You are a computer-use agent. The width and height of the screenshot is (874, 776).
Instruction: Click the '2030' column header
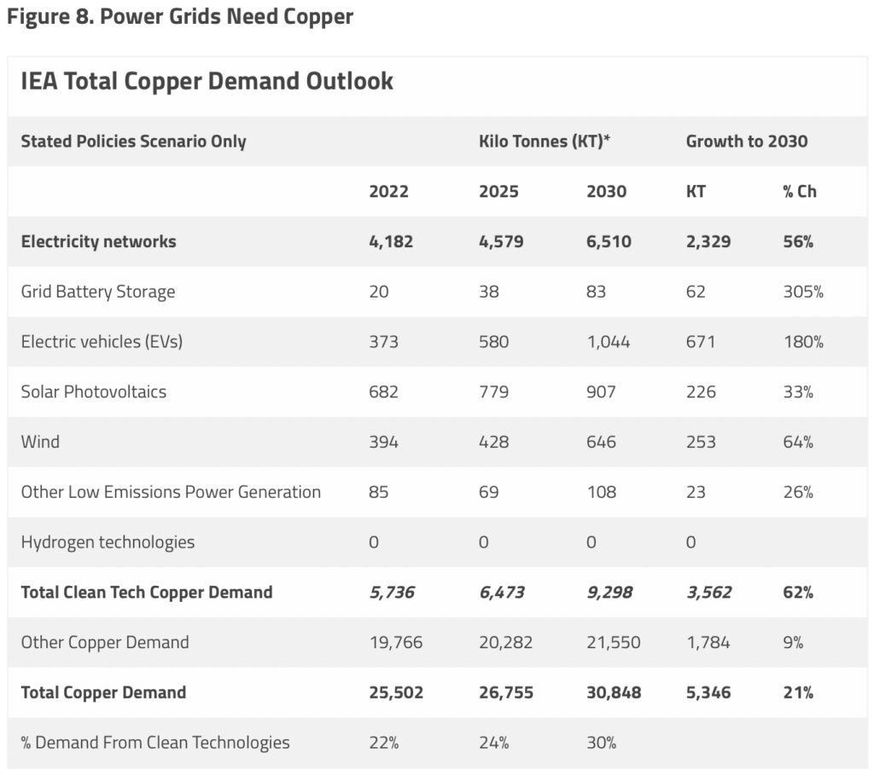pos(607,192)
